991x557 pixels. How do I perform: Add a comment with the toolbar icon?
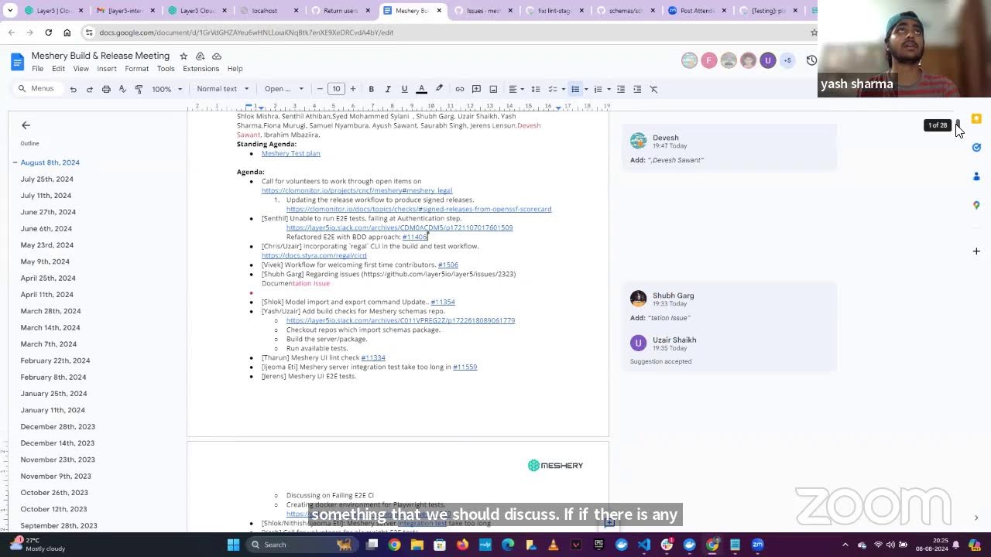coord(476,89)
